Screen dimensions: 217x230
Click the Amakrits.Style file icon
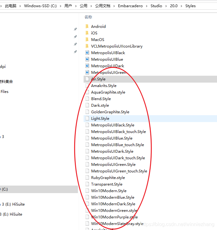(87, 85)
